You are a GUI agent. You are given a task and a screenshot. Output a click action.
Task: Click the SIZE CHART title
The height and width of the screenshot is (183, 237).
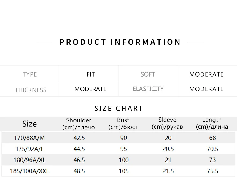[x=119, y=108]
